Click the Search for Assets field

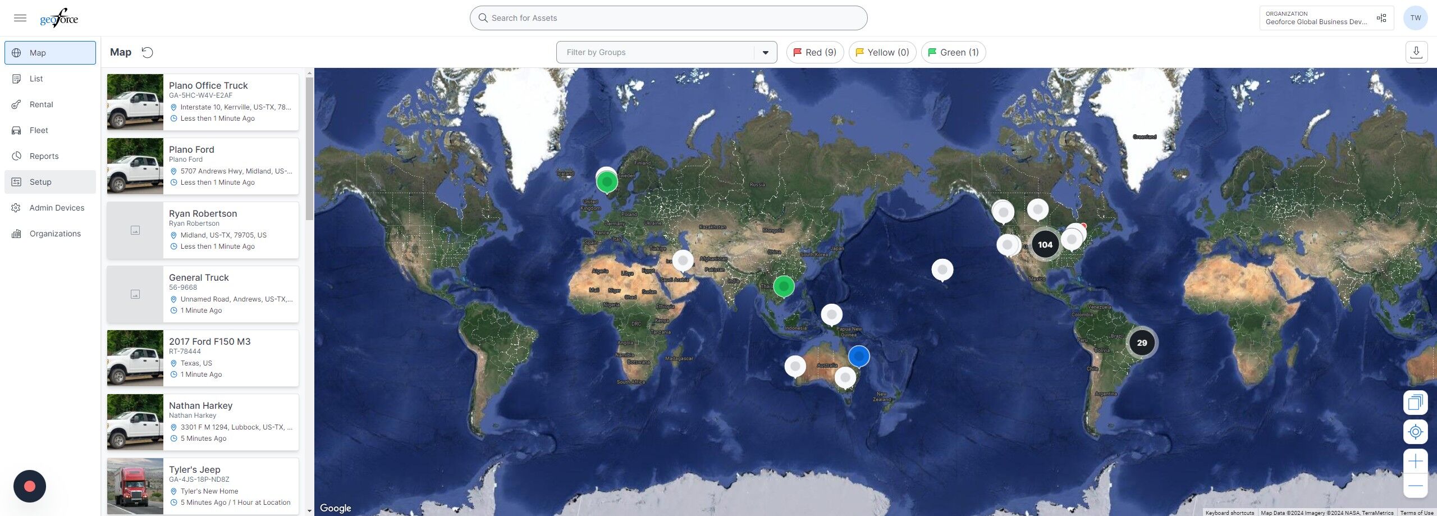[x=668, y=18]
